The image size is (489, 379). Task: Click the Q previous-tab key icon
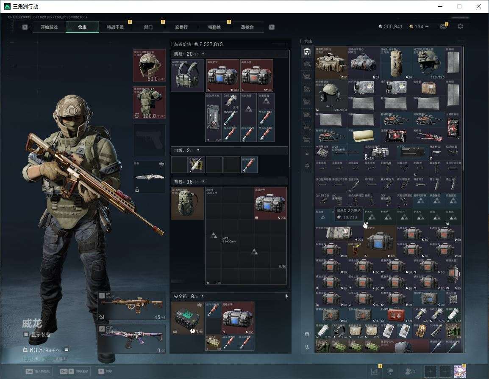pos(25,27)
